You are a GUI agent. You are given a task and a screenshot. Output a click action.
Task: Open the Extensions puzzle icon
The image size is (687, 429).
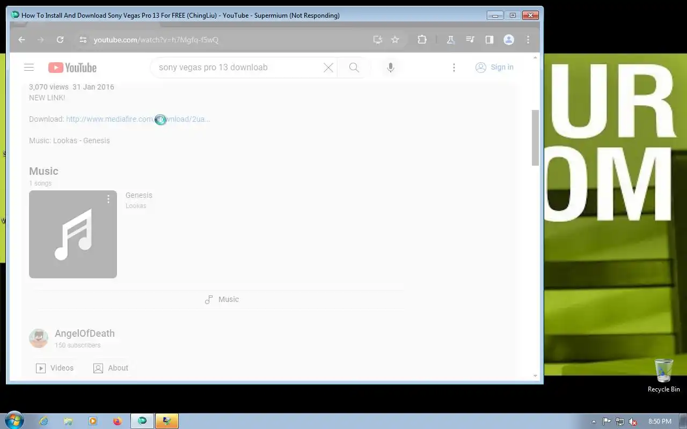pyautogui.click(x=422, y=40)
